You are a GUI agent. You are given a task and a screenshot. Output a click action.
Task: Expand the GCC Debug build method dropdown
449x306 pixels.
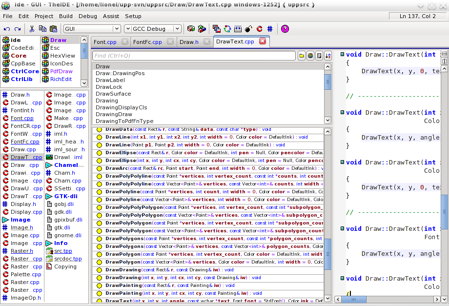[x=176, y=29]
